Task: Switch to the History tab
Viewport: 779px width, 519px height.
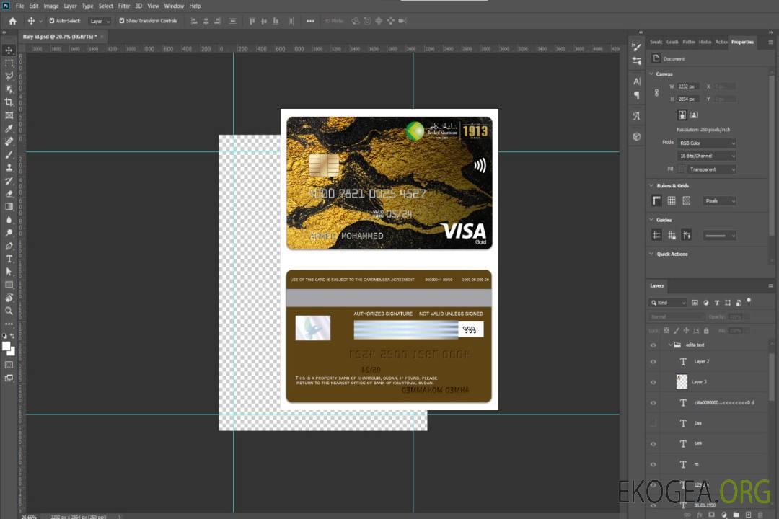Action: point(705,42)
